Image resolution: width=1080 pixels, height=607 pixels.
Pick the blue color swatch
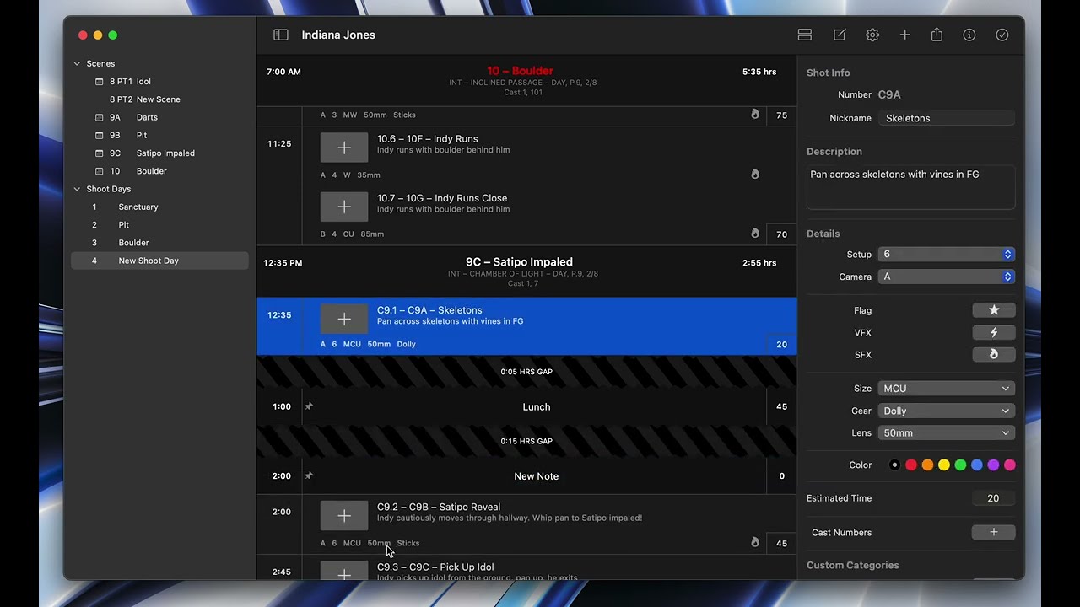click(977, 465)
